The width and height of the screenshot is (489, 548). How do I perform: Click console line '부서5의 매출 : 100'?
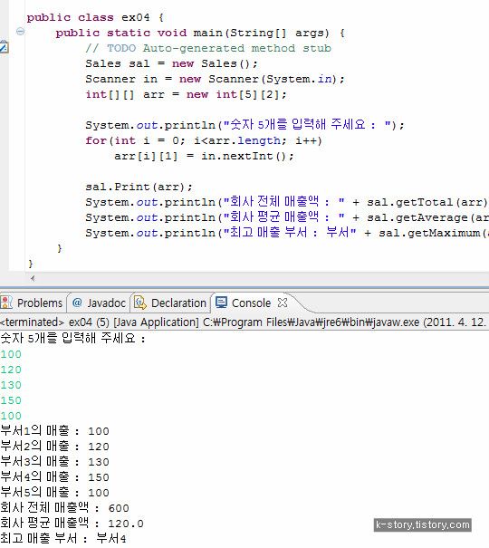pyautogui.click(x=54, y=493)
